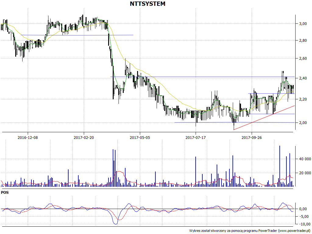Click the tallest volume bar in late 2017

click(280, 166)
